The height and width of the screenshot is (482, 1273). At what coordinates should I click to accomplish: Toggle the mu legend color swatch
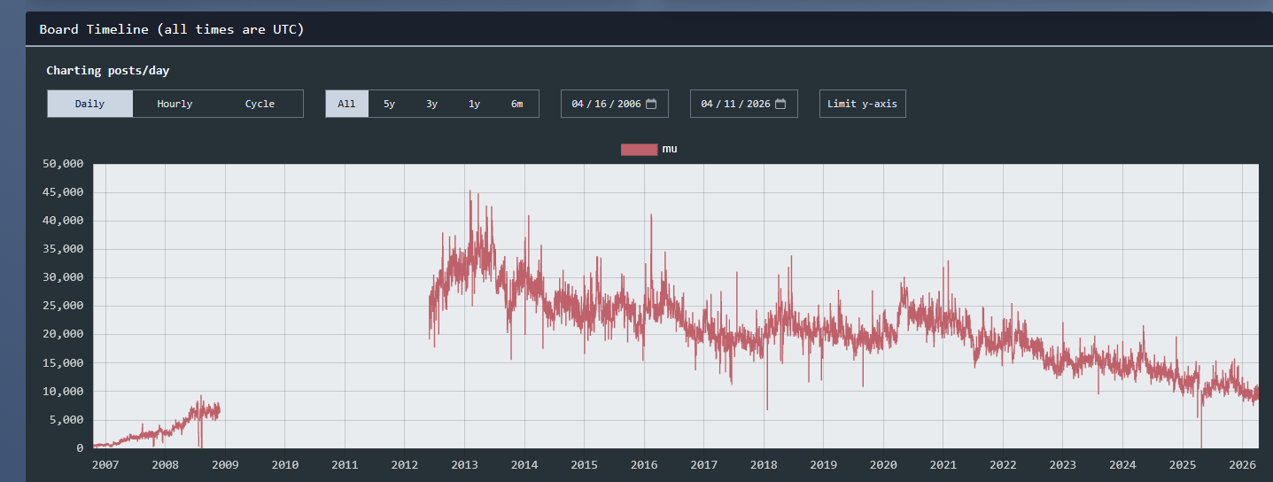pyautogui.click(x=639, y=149)
